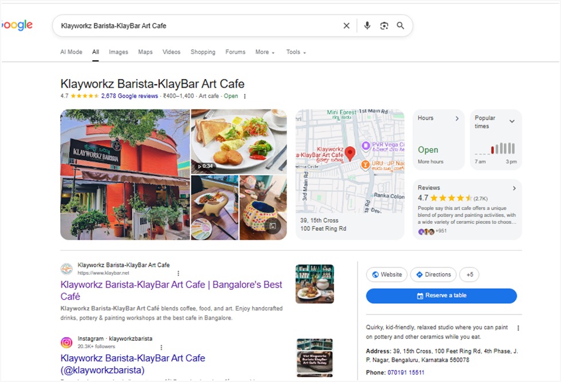
Task: Click the Open status in the Hours card
Action: pyautogui.click(x=428, y=150)
